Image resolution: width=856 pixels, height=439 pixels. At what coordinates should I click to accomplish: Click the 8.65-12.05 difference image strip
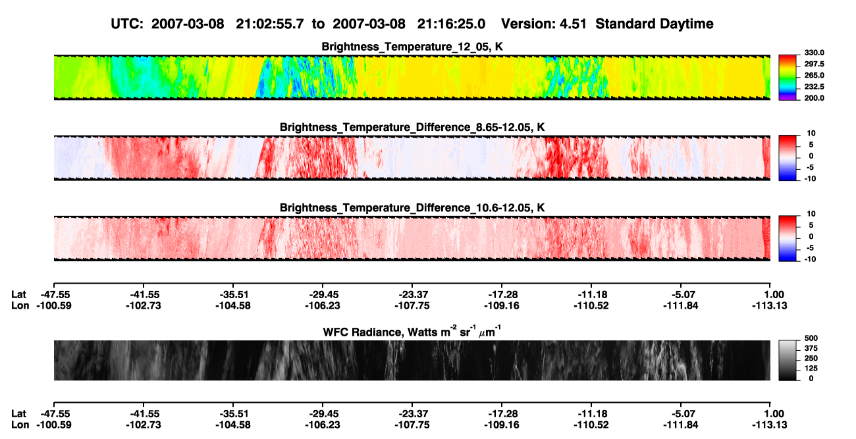(412, 157)
